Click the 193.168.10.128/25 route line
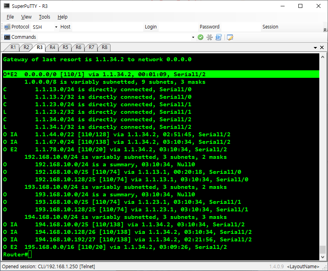The image size is (328, 271). (x=126, y=210)
